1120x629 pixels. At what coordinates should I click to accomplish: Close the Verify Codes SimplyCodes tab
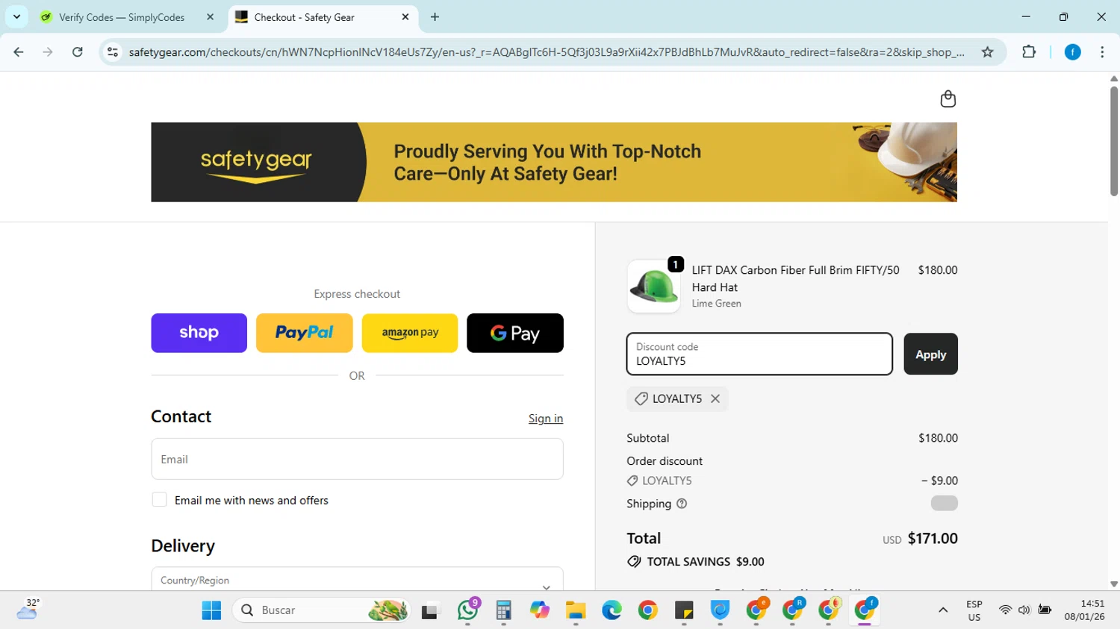click(x=210, y=16)
